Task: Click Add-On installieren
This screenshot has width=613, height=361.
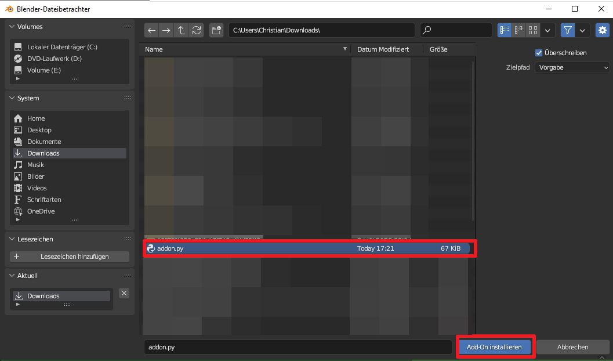Action: click(x=494, y=347)
